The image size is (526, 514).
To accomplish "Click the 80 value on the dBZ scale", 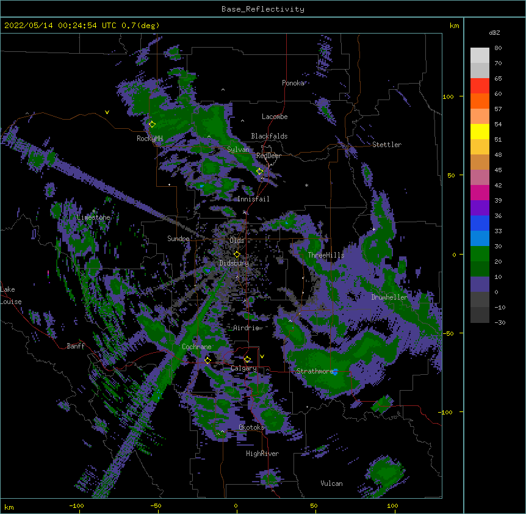I will coord(498,48).
